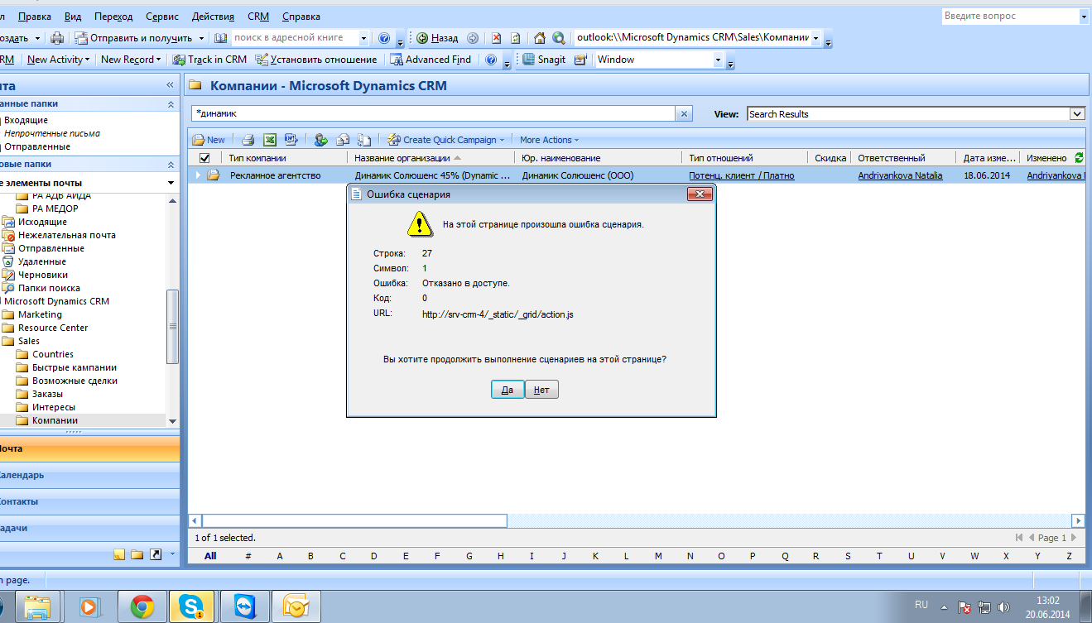Open the Потенц. клиент / Платно link
Image resolution: width=1092 pixels, height=623 pixels.
pyautogui.click(x=742, y=175)
